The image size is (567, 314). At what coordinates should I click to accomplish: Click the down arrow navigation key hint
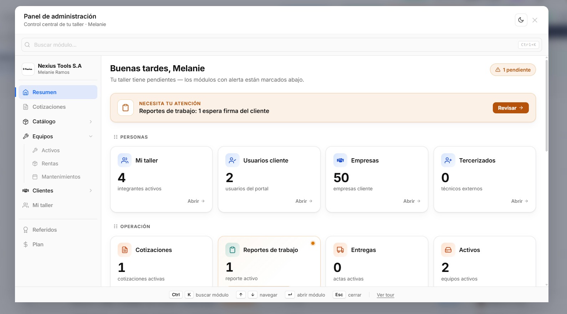(252, 295)
